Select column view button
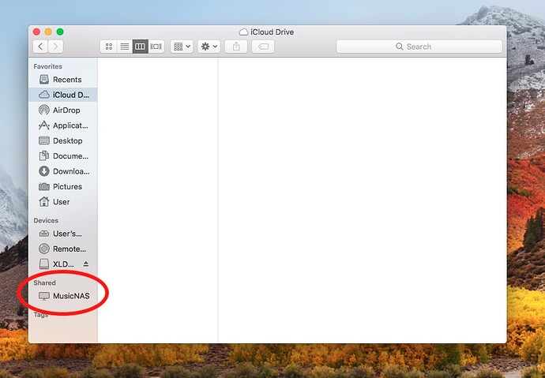 [x=140, y=47]
